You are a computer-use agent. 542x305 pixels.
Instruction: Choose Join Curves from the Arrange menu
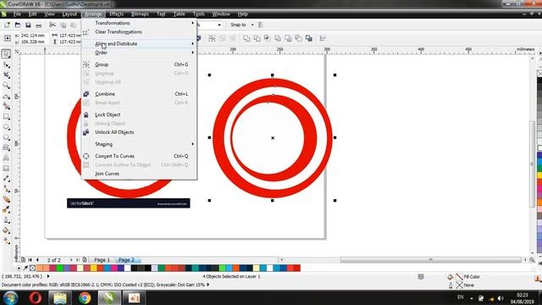[x=139, y=174]
